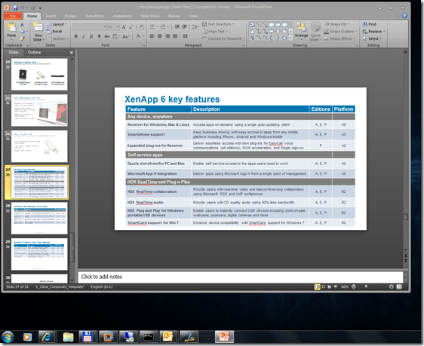The height and width of the screenshot is (346, 424).
Task: Toggle Underline formatting
Action: click(91, 36)
